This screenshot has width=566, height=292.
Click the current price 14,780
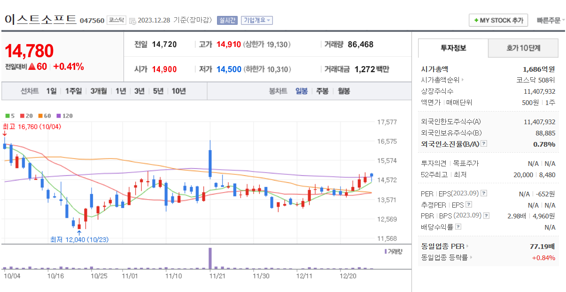29,51
